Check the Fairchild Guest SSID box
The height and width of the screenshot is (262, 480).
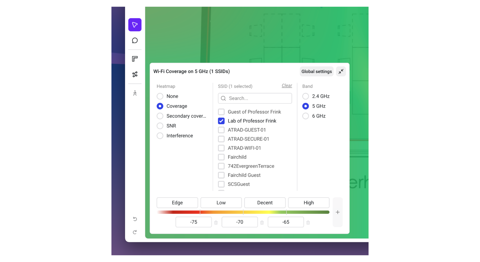click(221, 175)
